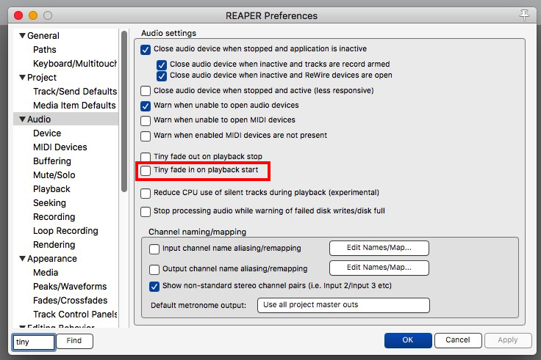Open Media Item Defaults page

coord(74,106)
